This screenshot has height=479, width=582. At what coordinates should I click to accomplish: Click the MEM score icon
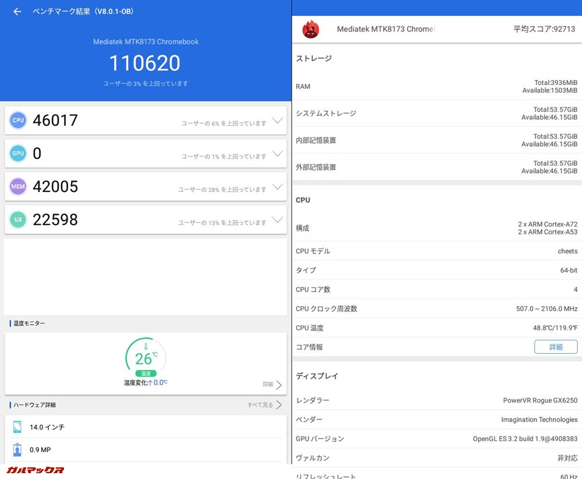click(x=18, y=186)
